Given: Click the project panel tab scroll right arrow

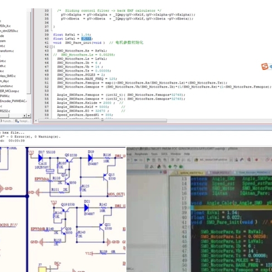Looking at the screenshot, I should [25, 116].
